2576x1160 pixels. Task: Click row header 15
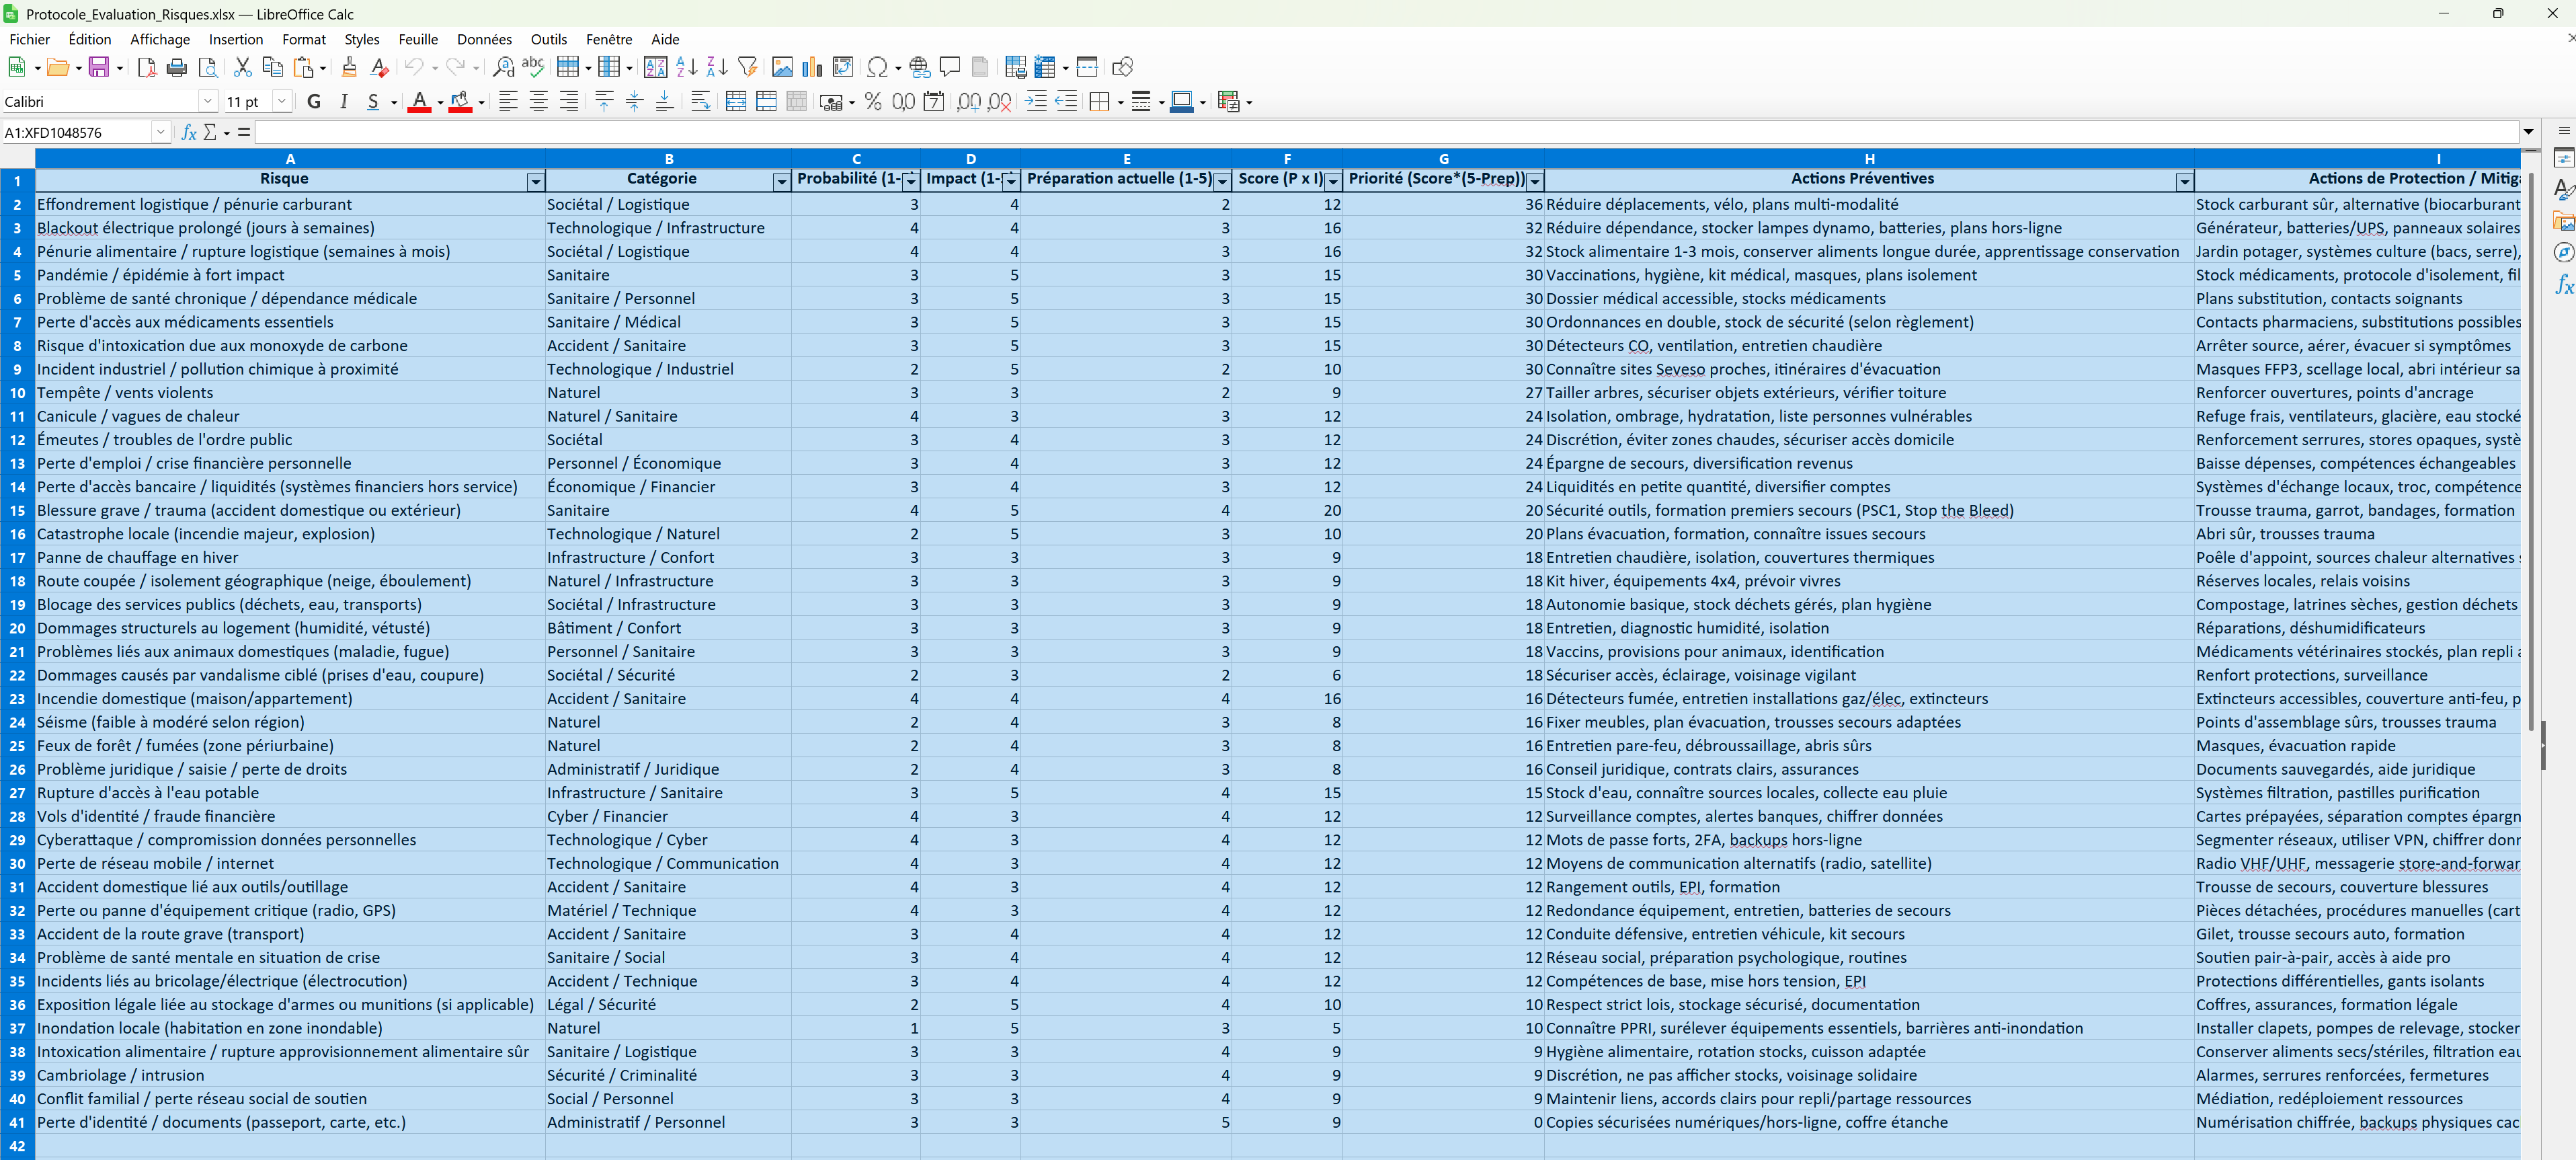[x=17, y=511]
